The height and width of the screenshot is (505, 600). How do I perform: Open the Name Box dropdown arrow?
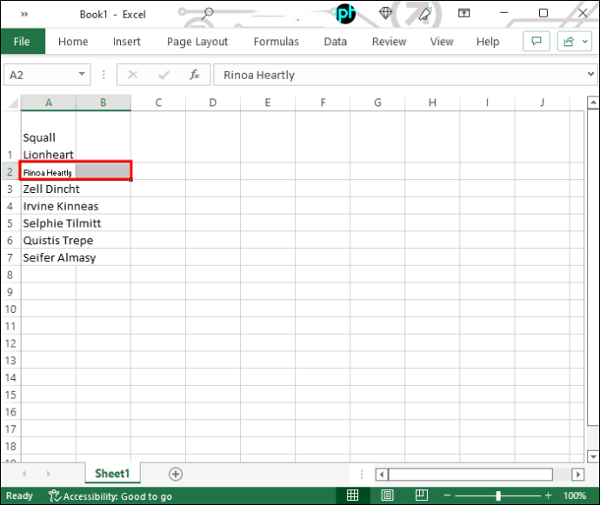[82, 74]
